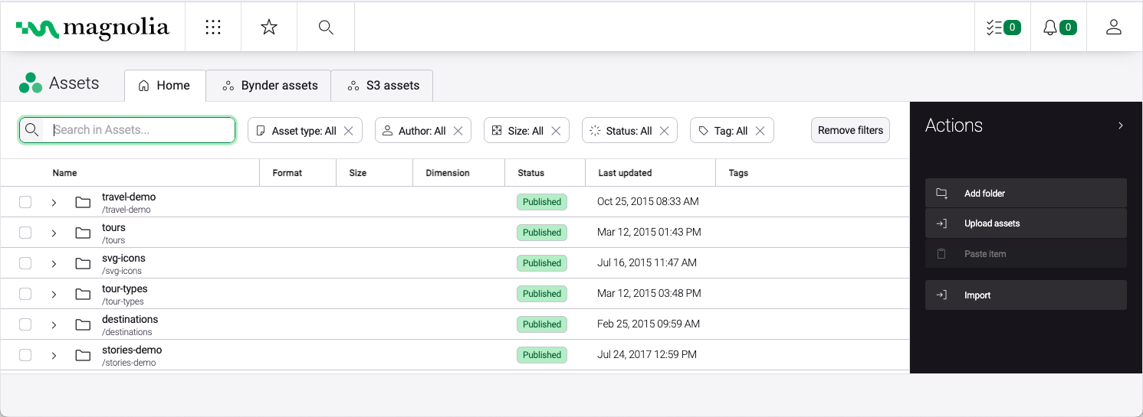Clear the Asset type filter X

[349, 131]
